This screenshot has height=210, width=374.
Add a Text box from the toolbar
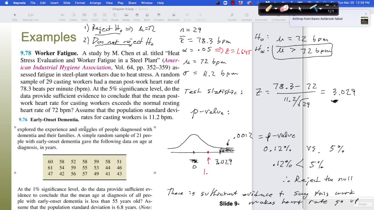pyautogui.click(x=105, y=17)
